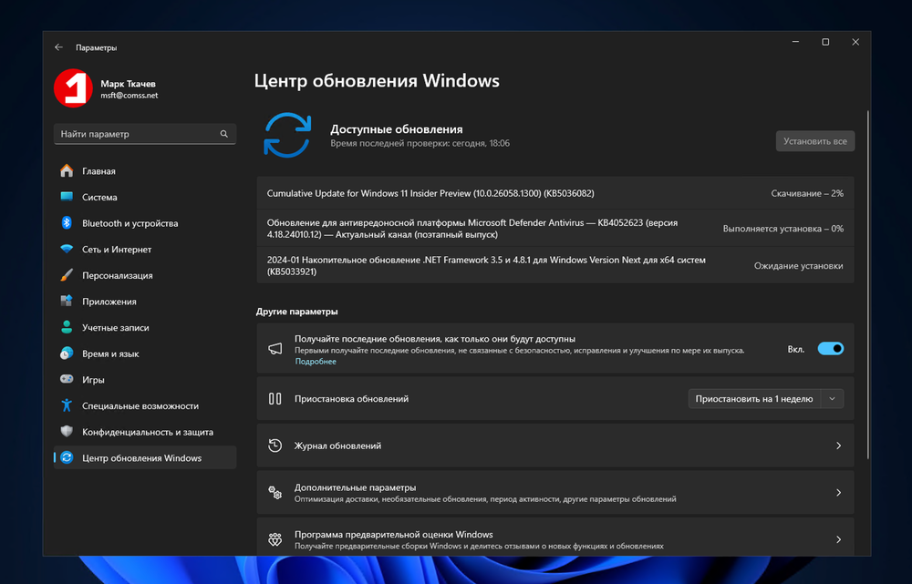Click the megaphone icon for latest updates
912x584 pixels.
pos(275,349)
